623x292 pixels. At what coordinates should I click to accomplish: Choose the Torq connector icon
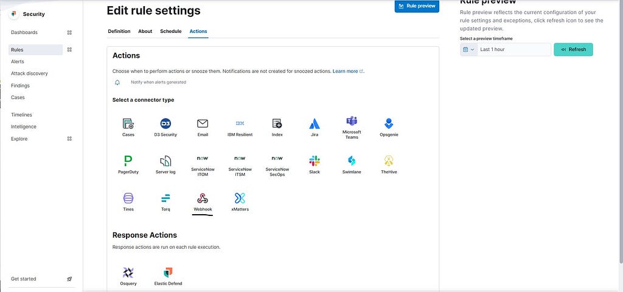(165, 198)
